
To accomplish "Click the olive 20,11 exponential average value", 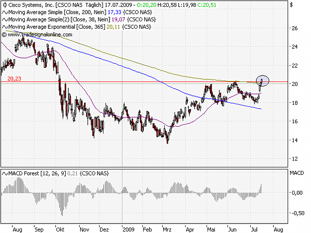I will 113,27.
